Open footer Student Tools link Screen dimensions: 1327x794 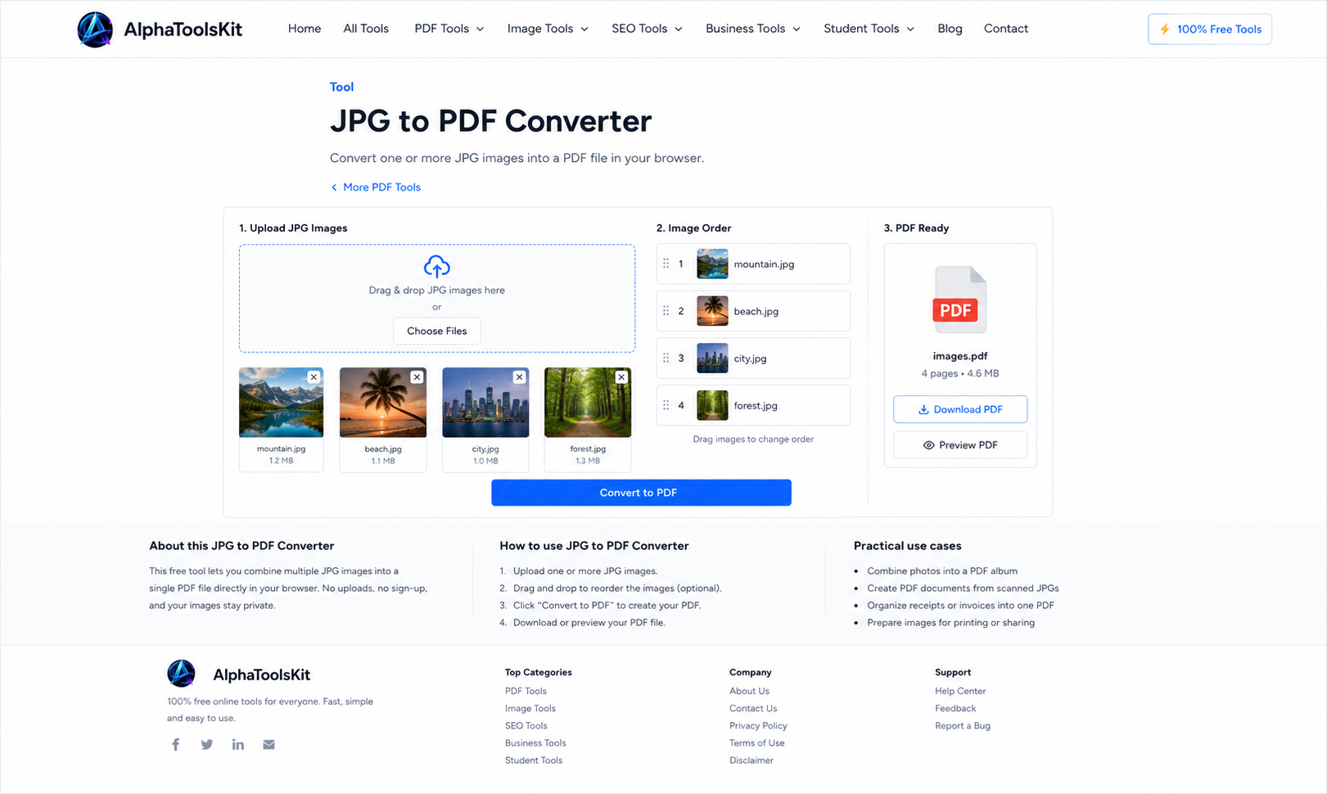point(534,760)
